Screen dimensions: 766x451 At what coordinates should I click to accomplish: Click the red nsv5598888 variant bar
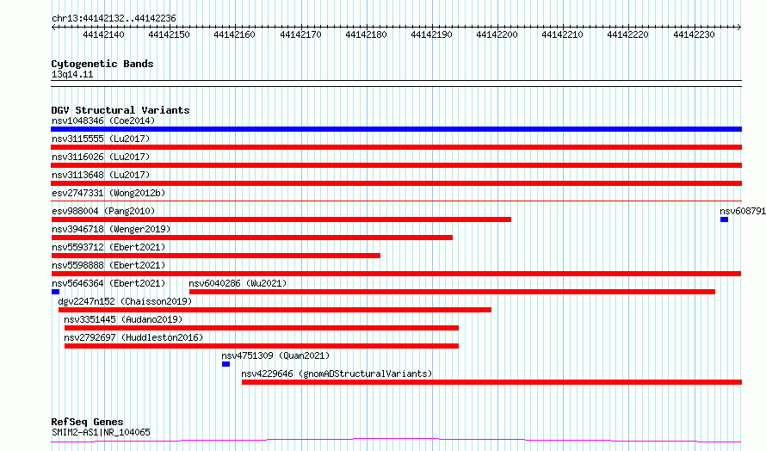tap(396, 274)
